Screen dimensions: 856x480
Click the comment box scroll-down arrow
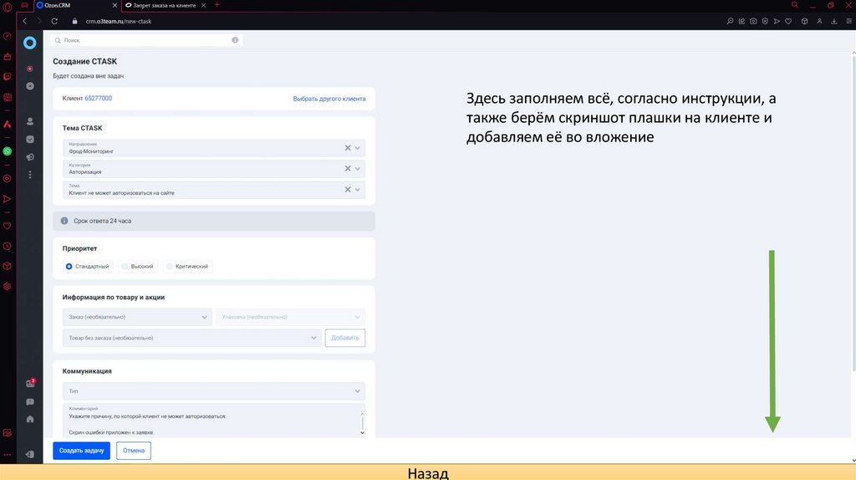(362, 433)
